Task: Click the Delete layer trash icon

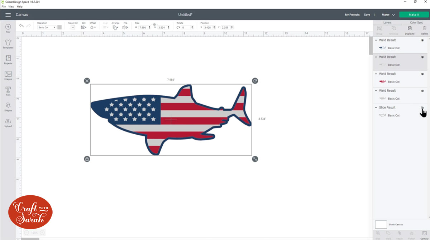Action: 425,28
